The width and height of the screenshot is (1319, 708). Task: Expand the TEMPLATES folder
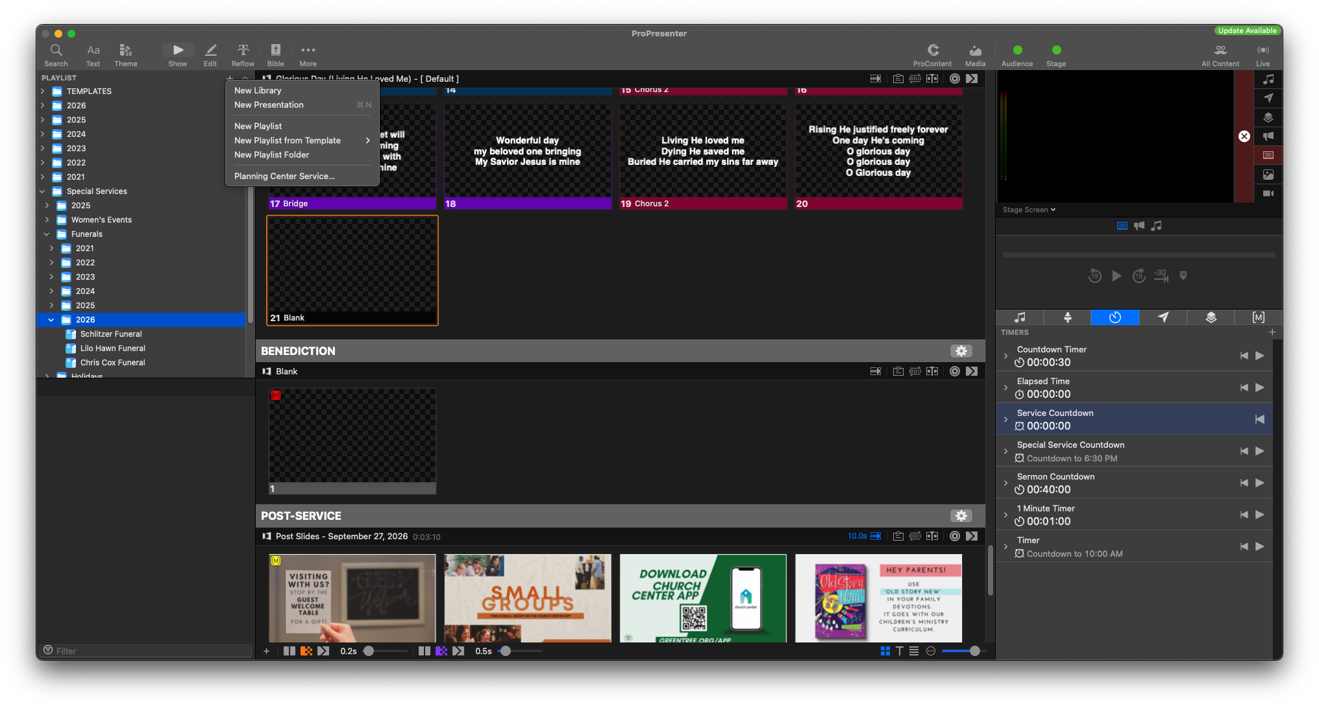(43, 92)
